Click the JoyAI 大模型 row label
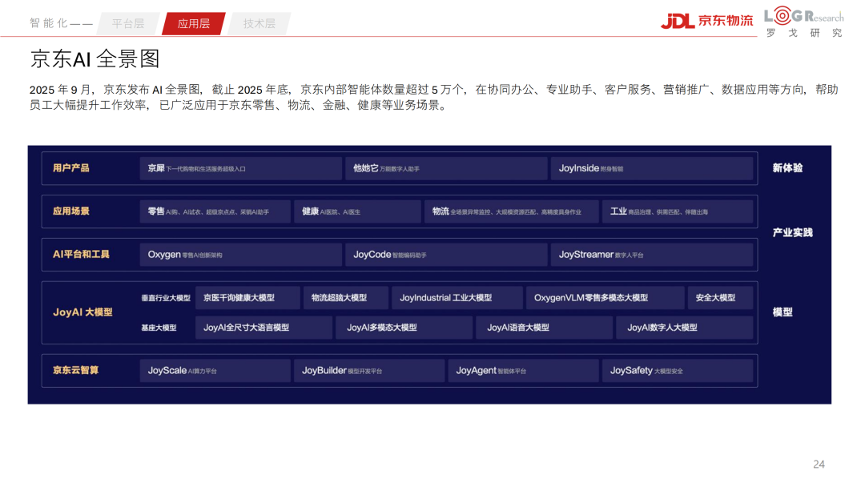The height and width of the screenshot is (487, 865). click(x=82, y=312)
